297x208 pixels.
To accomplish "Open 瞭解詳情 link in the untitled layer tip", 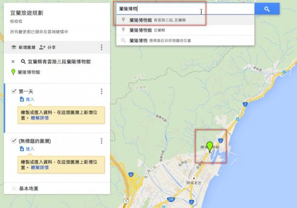I will [x=40, y=168].
